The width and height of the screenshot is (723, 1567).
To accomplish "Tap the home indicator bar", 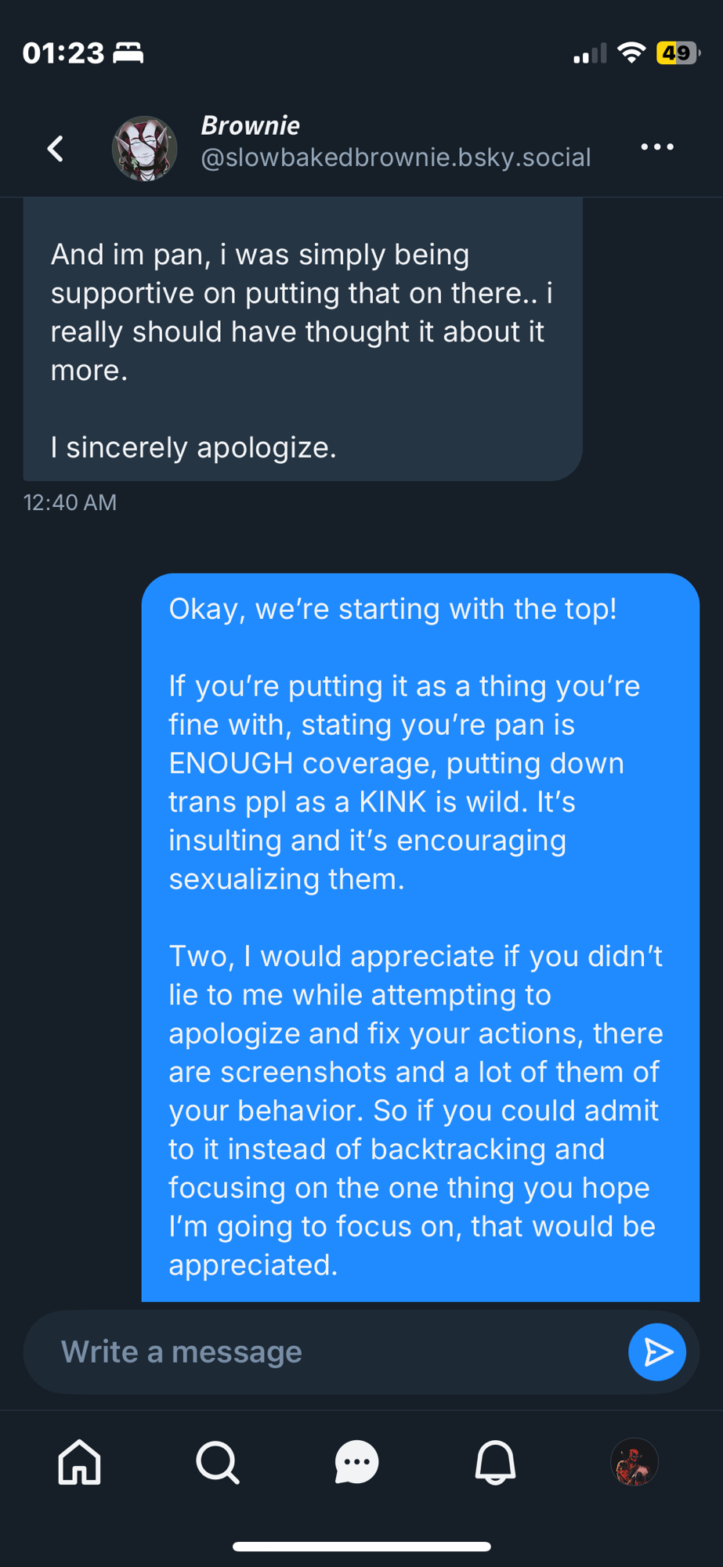I will click(x=361, y=1546).
